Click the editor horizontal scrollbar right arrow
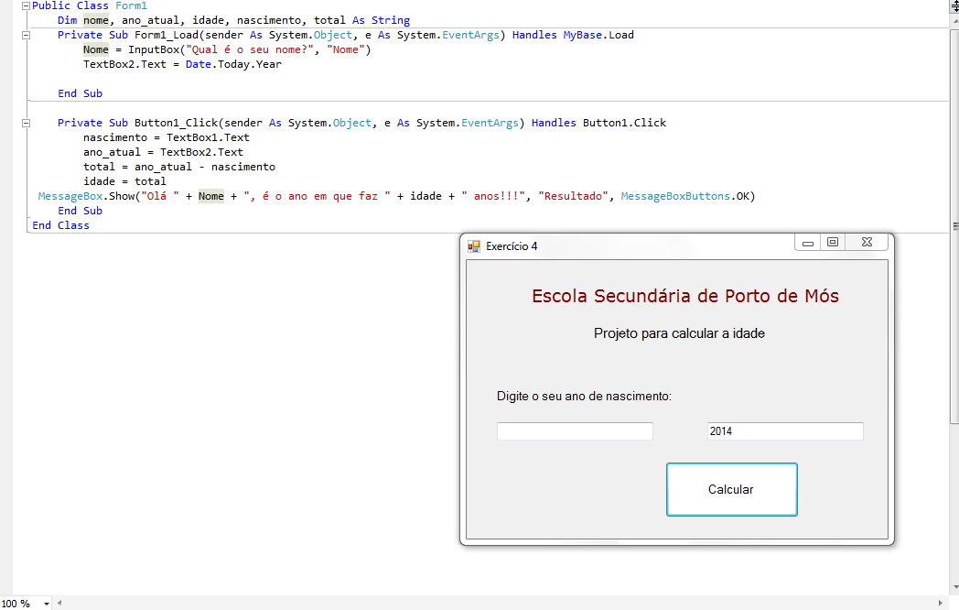The height and width of the screenshot is (610, 959). click(941, 604)
